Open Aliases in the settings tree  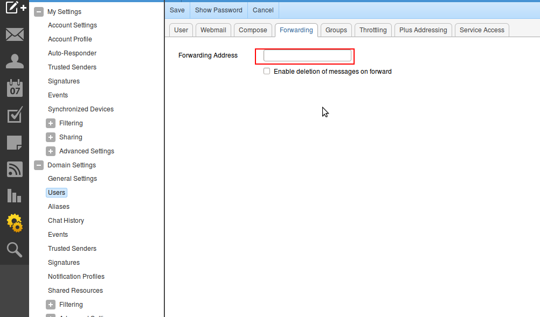tap(59, 207)
